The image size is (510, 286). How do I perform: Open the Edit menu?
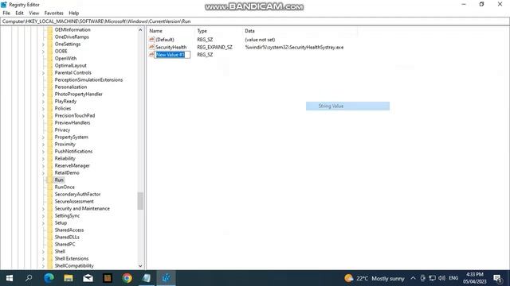pos(19,13)
